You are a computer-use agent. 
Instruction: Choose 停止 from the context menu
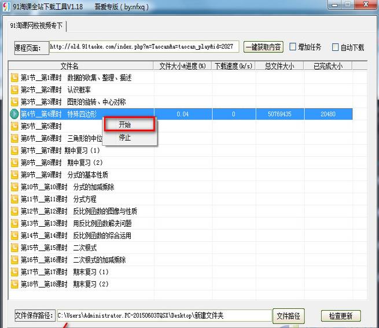pyautogui.click(x=125, y=138)
